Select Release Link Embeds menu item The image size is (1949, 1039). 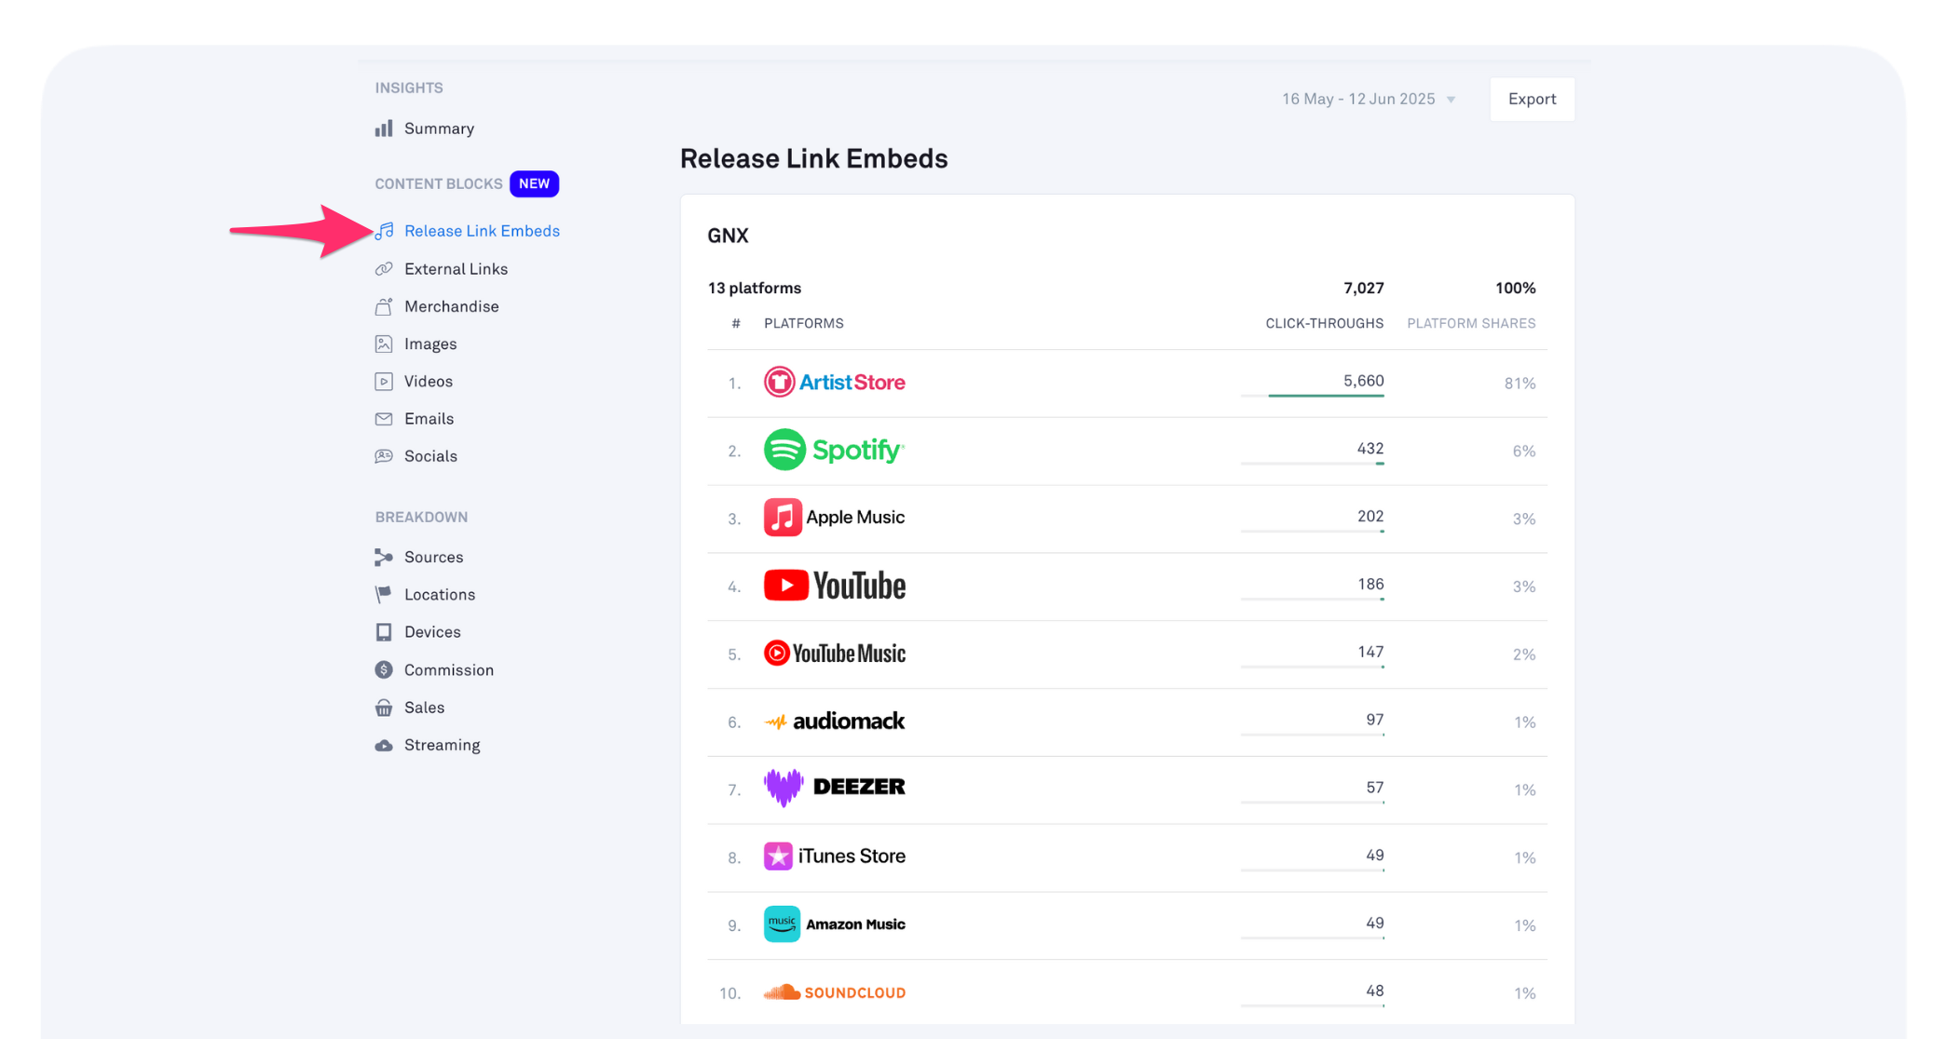tap(482, 231)
